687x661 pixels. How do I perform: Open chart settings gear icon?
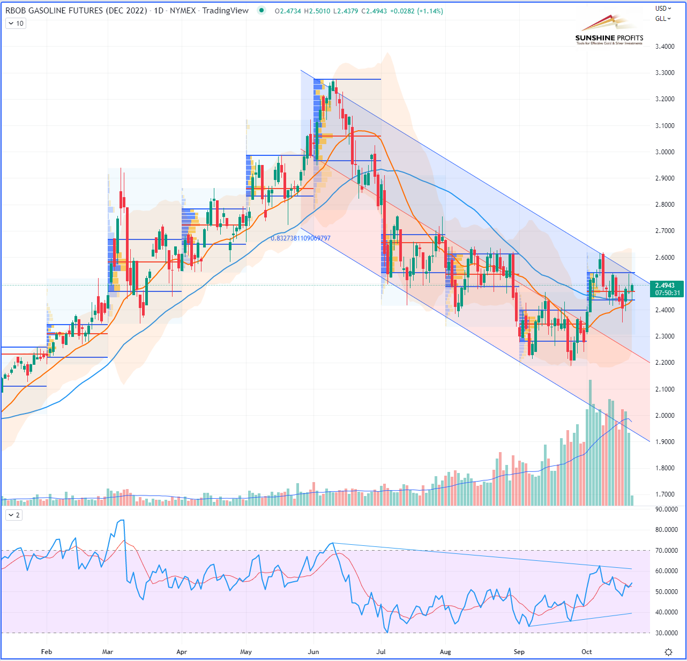click(668, 652)
